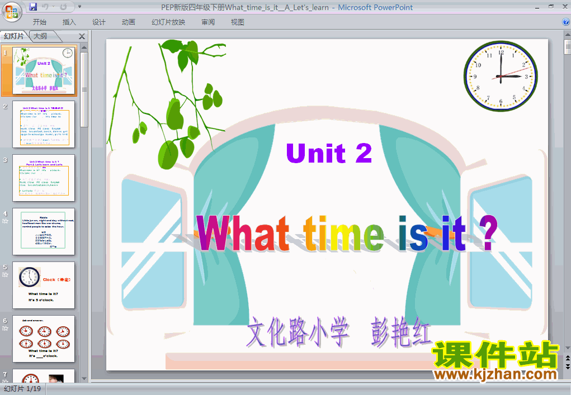Open the 插入 ribbon tab
The width and height of the screenshot is (571, 395).
[69, 22]
